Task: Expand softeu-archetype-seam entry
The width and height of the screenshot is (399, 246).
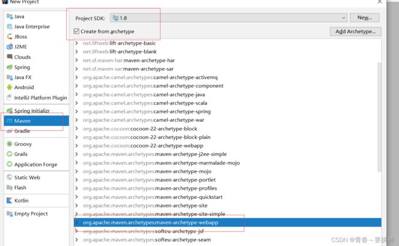Action: coord(77,239)
